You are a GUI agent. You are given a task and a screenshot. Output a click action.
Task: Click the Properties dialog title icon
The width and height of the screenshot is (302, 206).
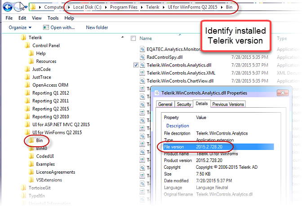[x=157, y=93]
